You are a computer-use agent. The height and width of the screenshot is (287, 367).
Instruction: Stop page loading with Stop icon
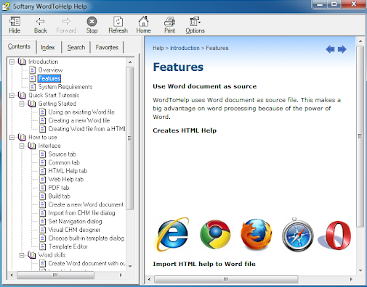point(92,25)
